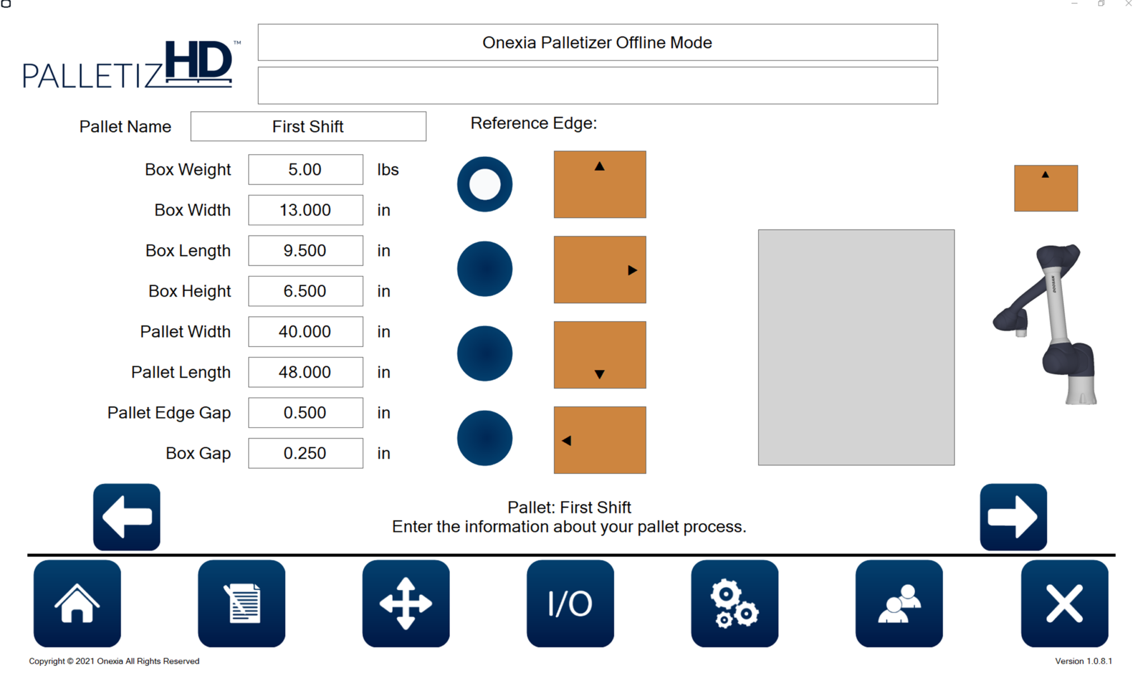Click the forward navigation arrow
The image size is (1143, 686).
point(1013,516)
